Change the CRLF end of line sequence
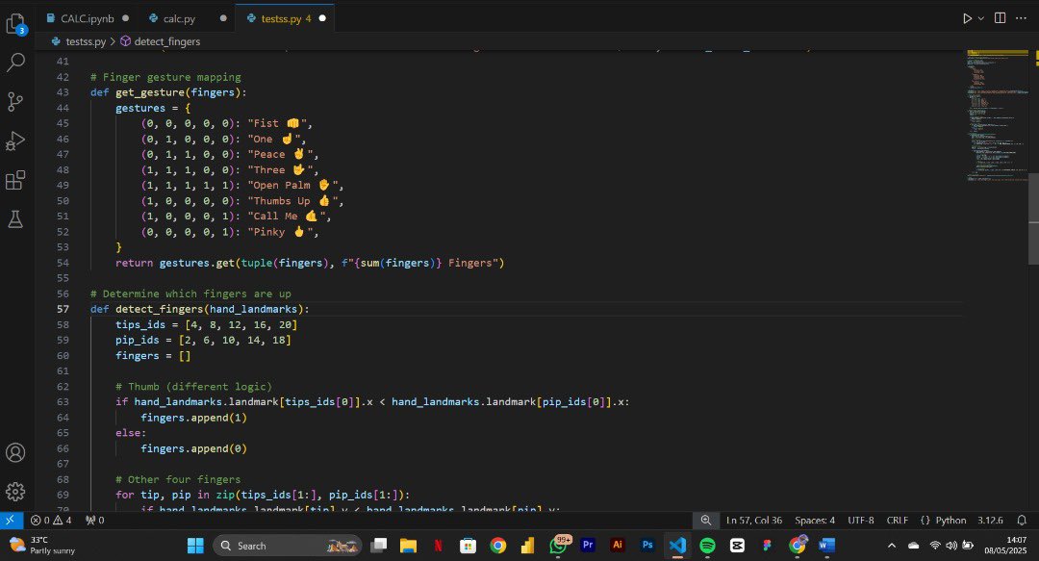 tap(898, 520)
